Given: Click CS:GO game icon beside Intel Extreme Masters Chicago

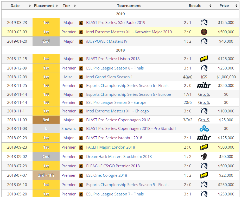Looking at the screenshot, I should click(x=81, y=111).
